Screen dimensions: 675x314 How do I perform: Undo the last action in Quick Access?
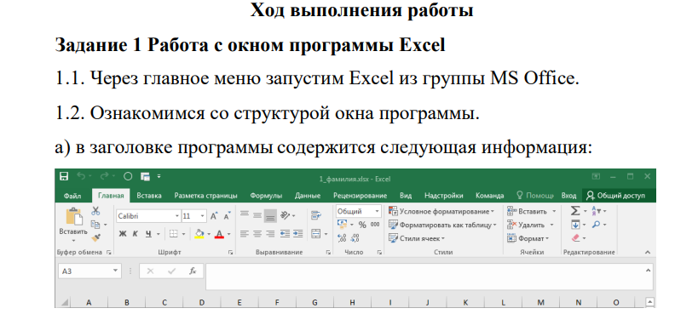click(81, 176)
